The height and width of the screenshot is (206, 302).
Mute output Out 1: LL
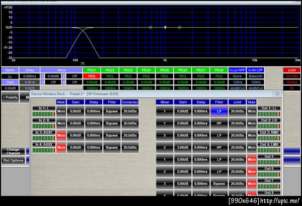[x=252, y=111]
